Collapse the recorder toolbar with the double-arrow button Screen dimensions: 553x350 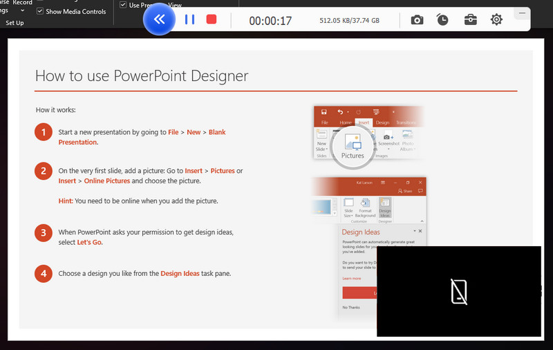(x=160, y=19)
